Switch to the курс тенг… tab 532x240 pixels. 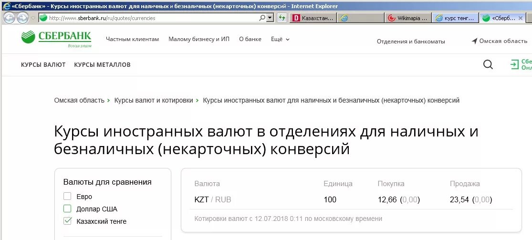point(456,18)
